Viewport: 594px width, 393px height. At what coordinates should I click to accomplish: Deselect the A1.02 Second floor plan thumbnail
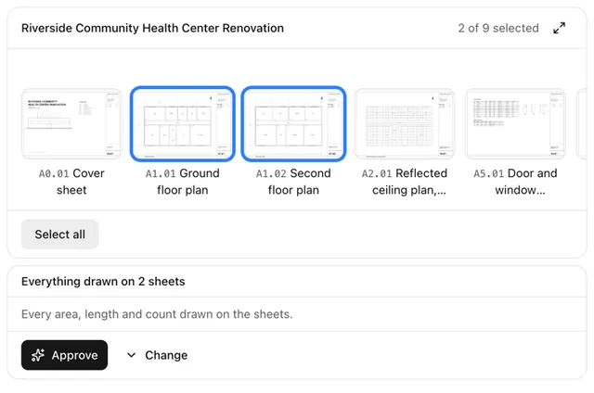pos(293,123)
